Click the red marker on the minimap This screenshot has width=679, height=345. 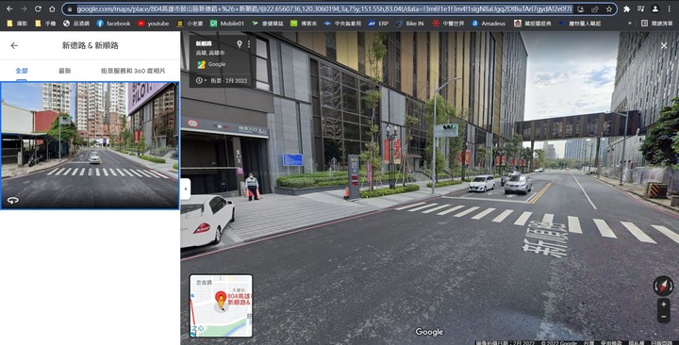(221, 299)
